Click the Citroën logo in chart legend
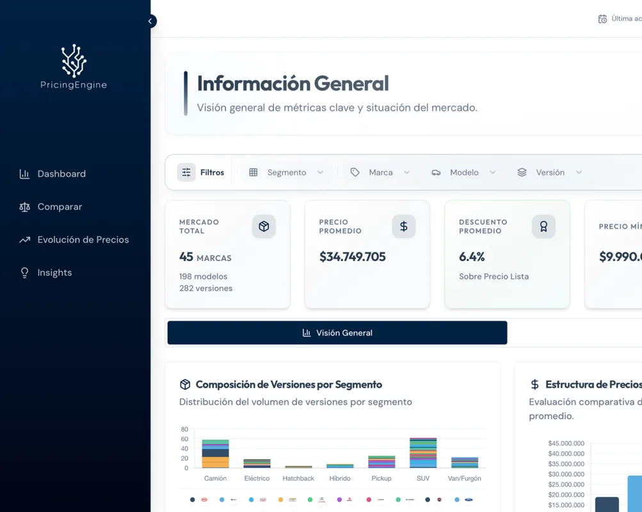642x512 pixels. coord(322,500)
